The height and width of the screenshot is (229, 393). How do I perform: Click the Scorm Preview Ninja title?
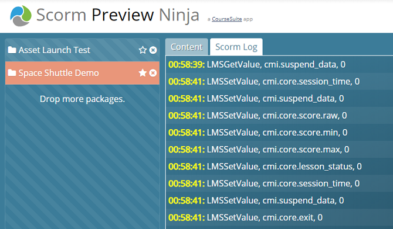pos(118,15)
